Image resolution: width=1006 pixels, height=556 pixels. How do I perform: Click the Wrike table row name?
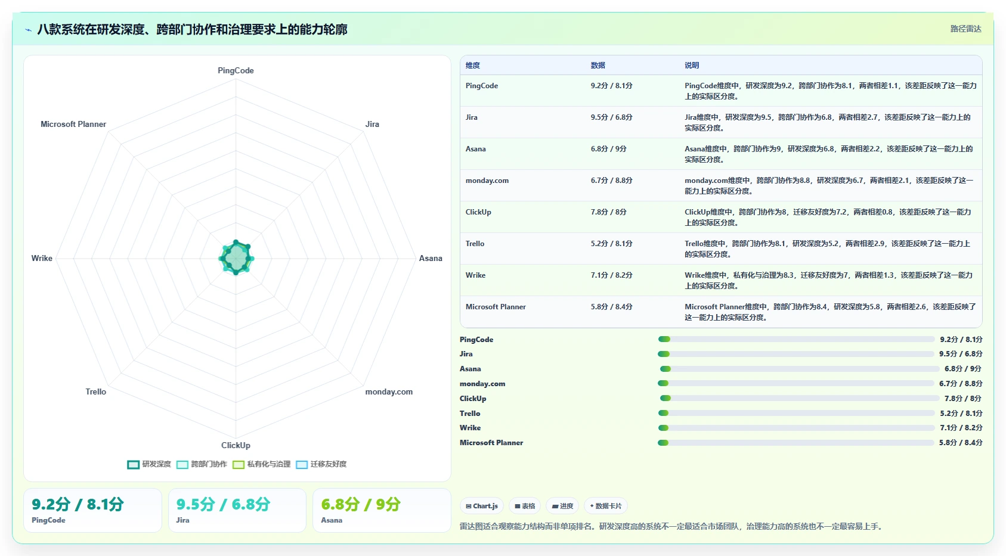(475, 275)
